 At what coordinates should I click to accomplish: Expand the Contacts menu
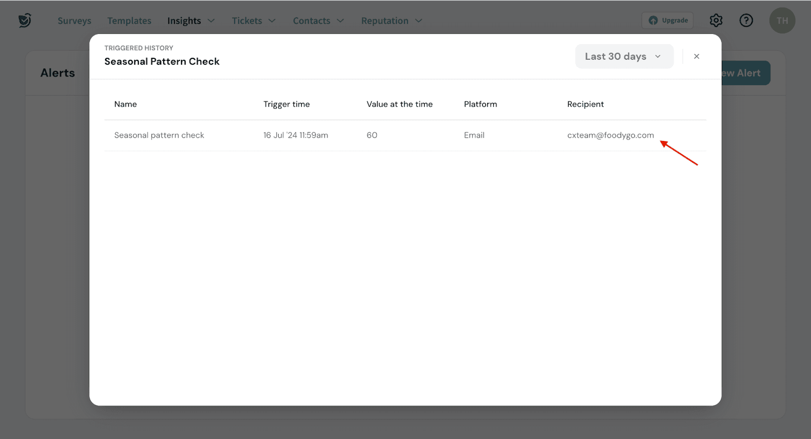click(x=318, y=21)
